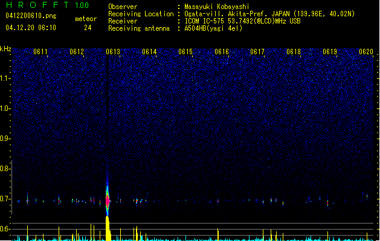Click the antenna value A504HB(yagi 4el)
Viewport: 380px width, 241px height.
point(213,28)
